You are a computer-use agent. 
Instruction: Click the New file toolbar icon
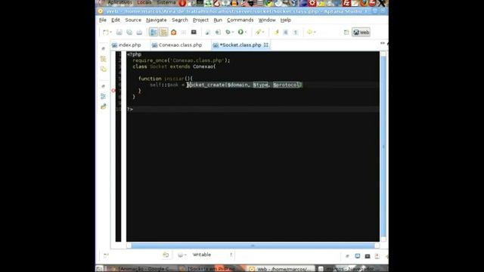106,32
